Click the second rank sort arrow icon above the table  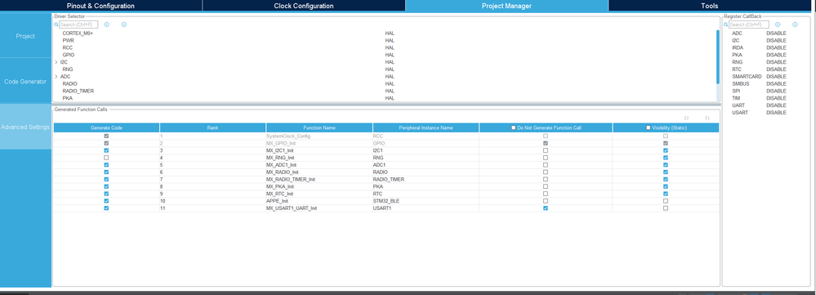click(x=707, y=118)
